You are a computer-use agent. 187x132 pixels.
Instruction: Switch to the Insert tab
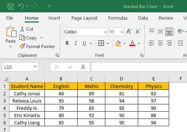tap(54, 18)
